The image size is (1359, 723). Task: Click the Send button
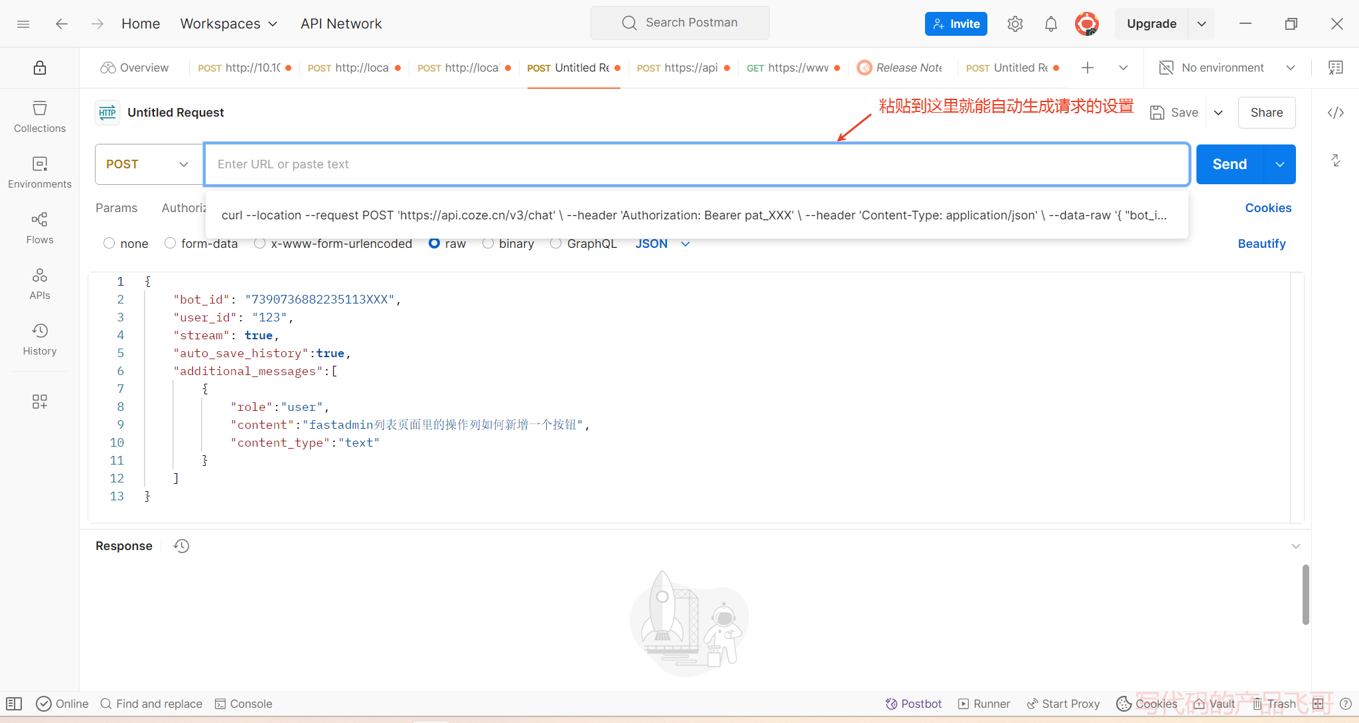click(1230, 164)
